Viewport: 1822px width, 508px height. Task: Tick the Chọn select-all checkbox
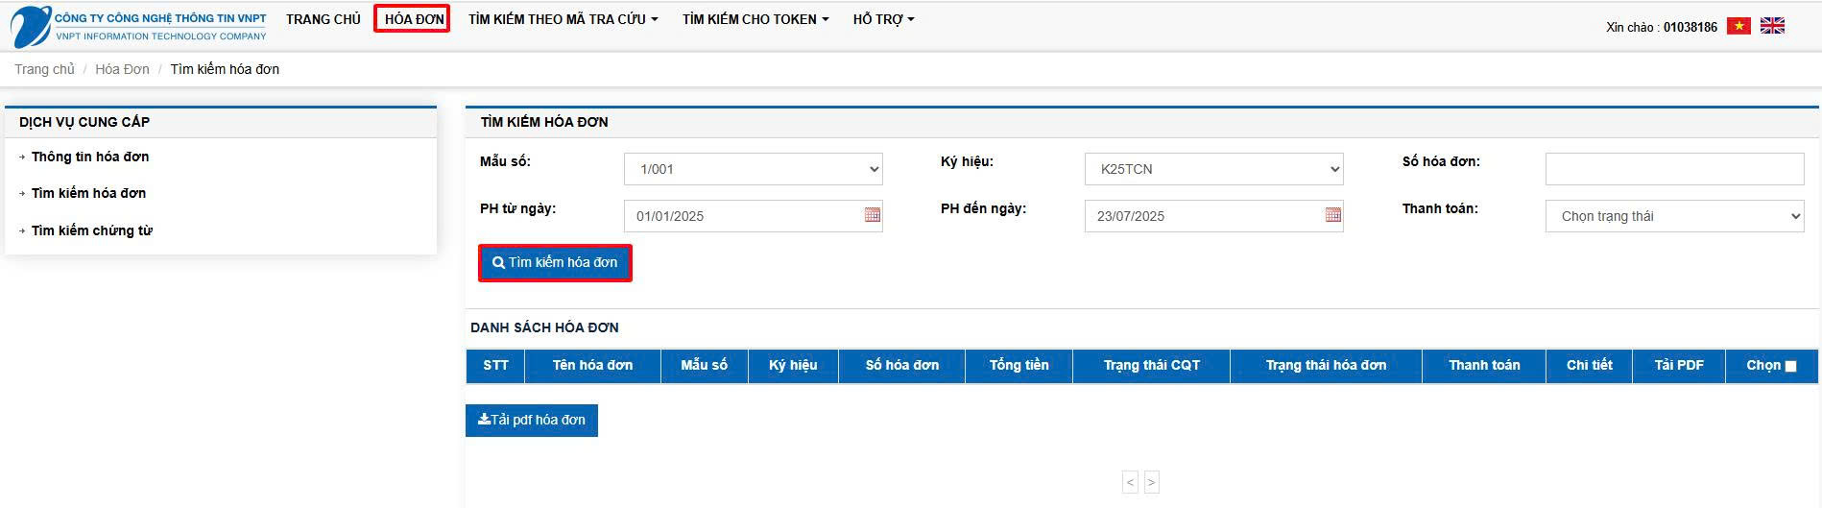click(1790, 366)
